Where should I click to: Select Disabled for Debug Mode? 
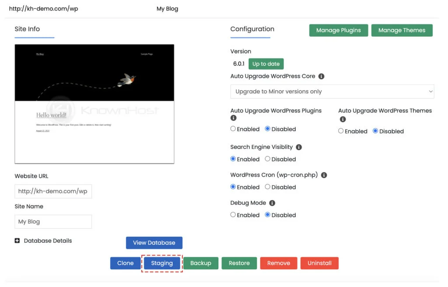267,215
